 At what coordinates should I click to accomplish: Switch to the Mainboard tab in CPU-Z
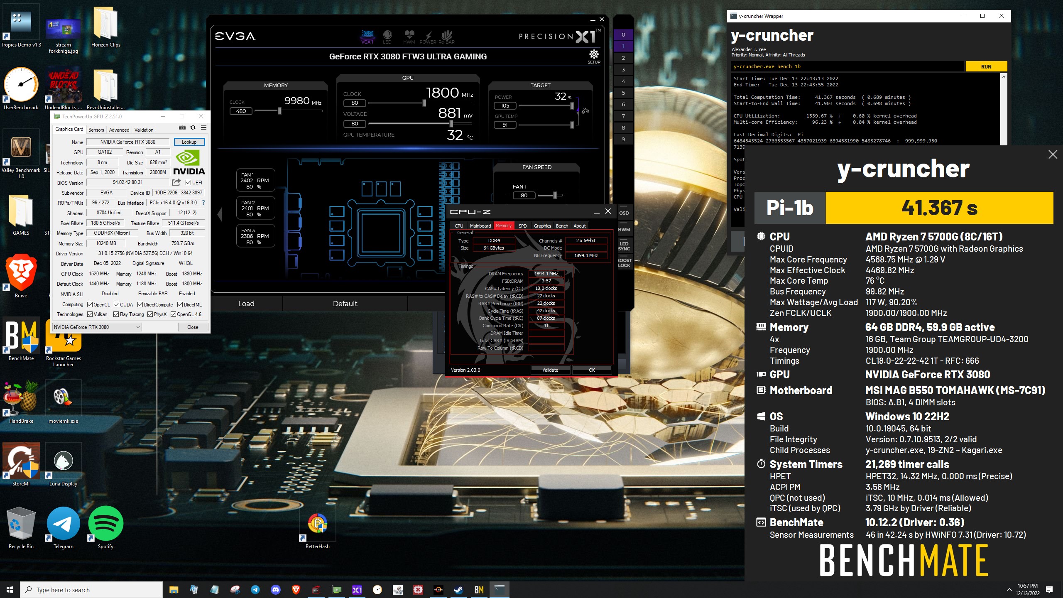click(x=480, y=226)
